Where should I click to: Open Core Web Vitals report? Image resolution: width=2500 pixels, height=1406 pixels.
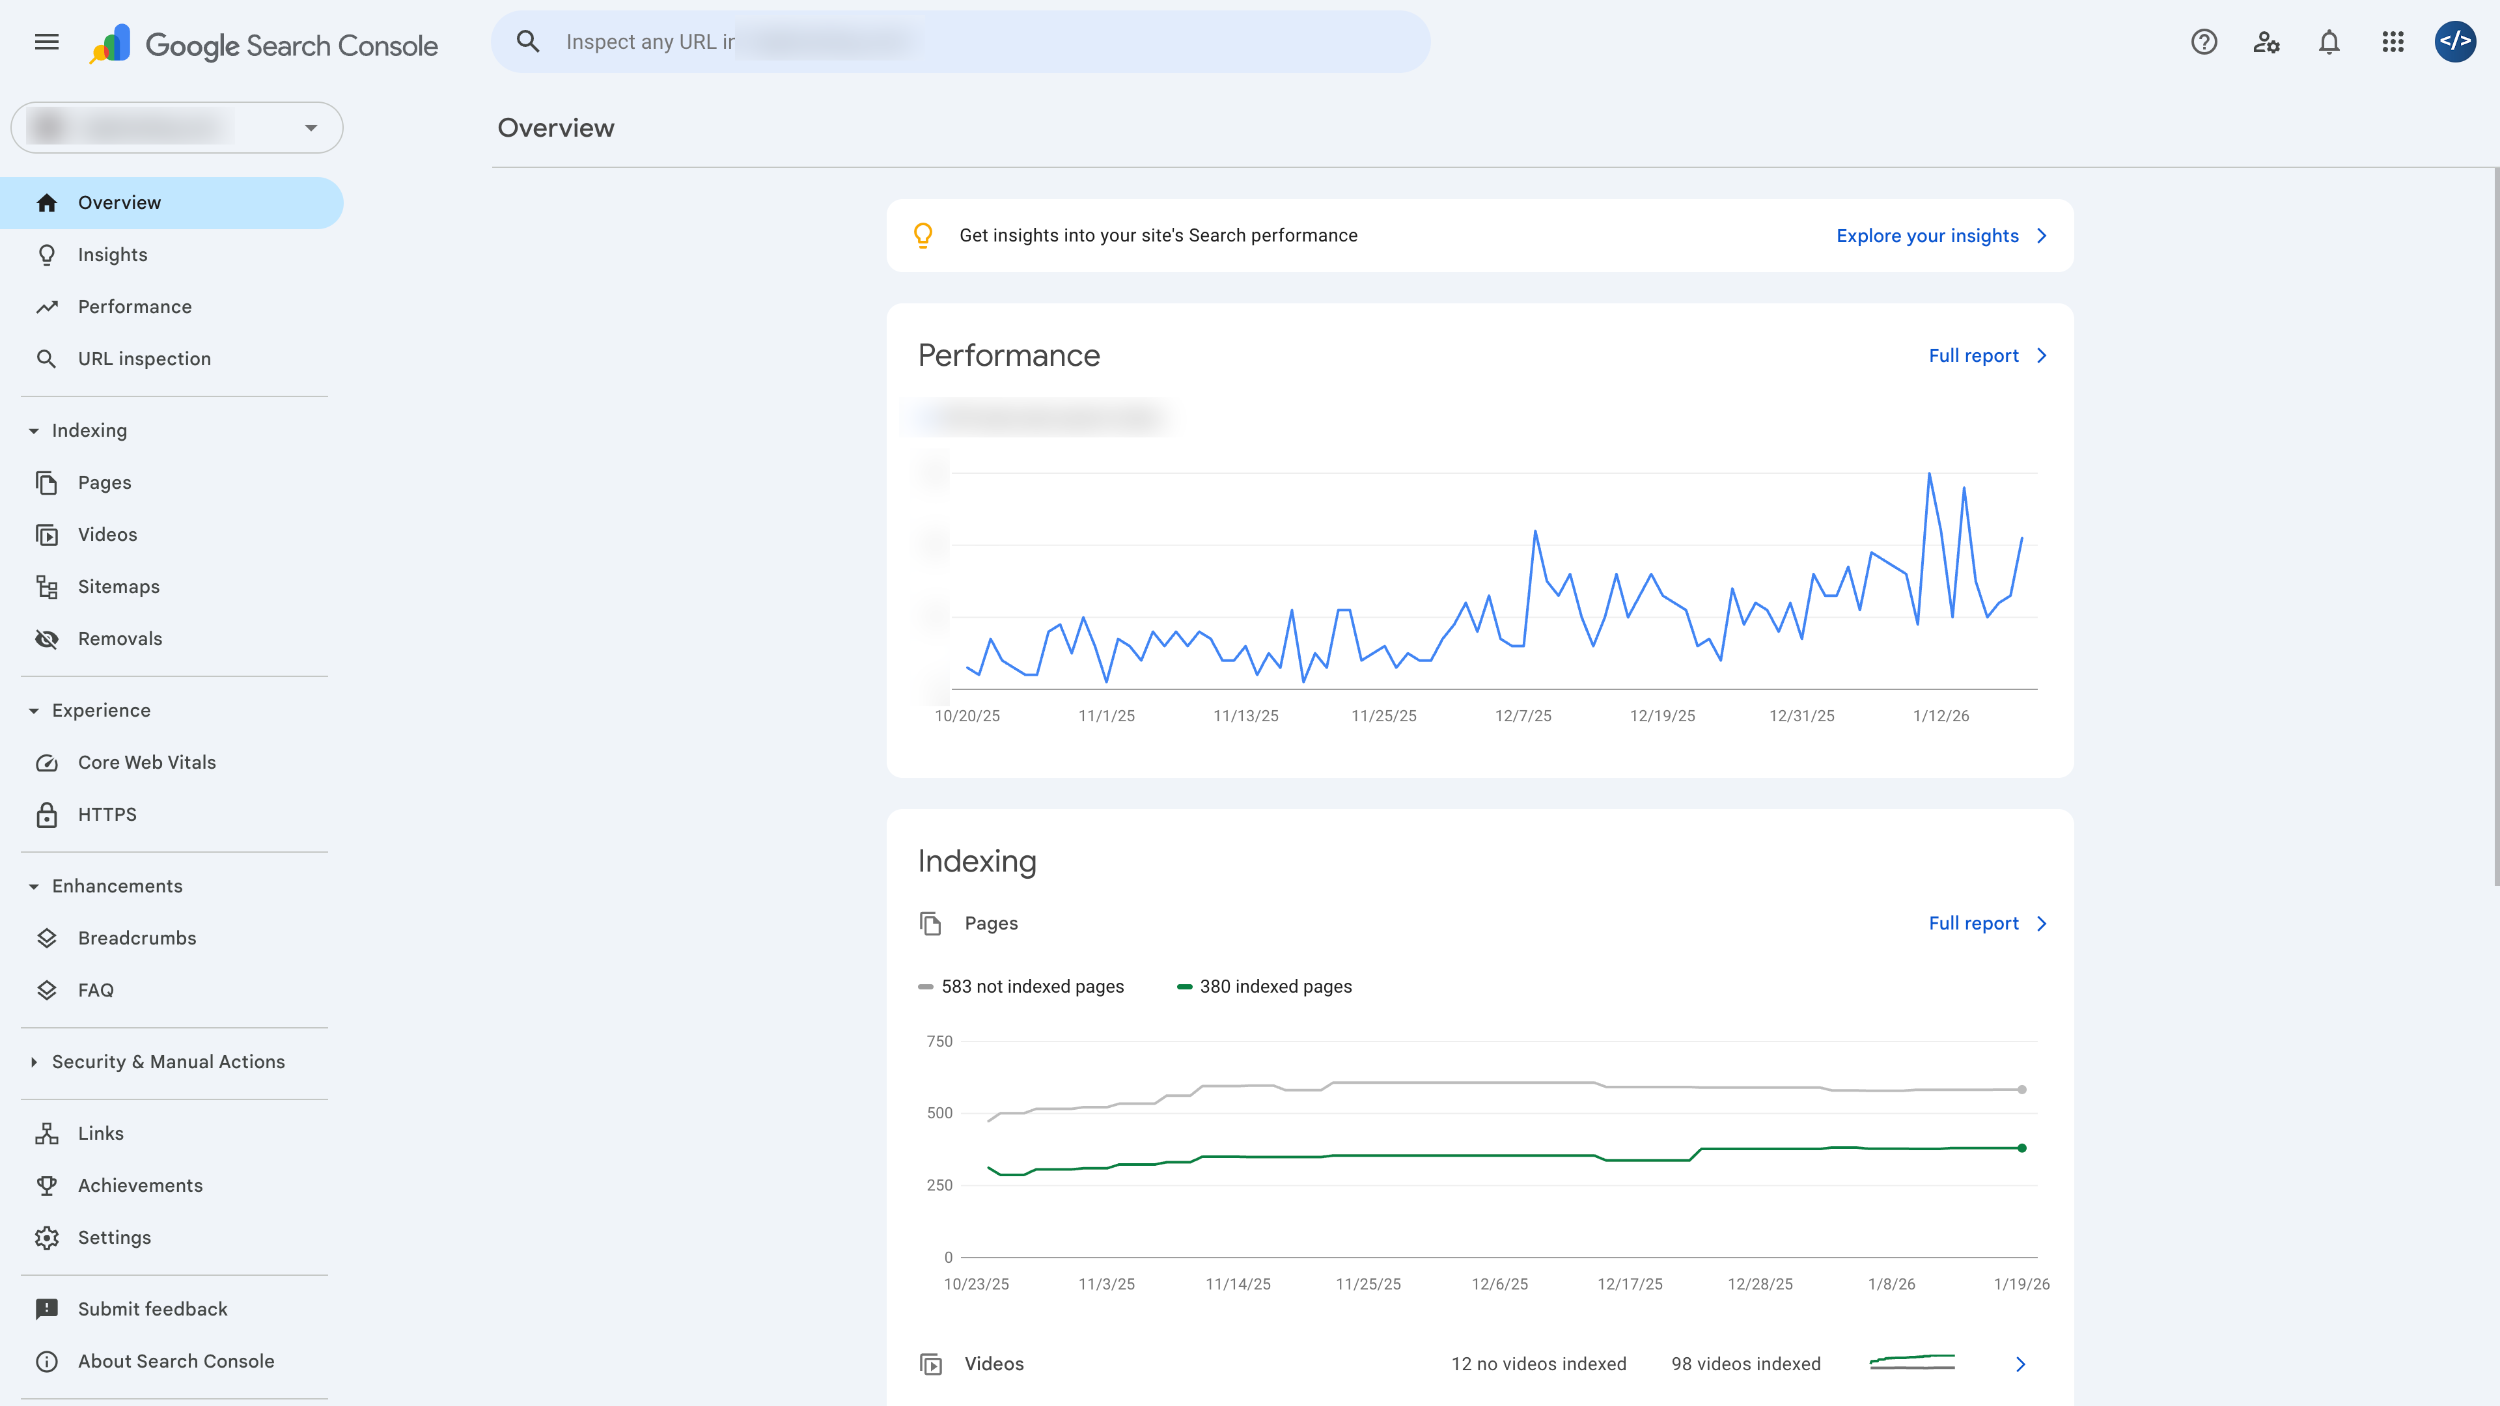pos(146,763)
